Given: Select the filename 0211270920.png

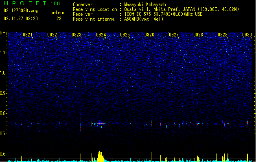Looking at the screenshot, I should (x=21, y=11).
